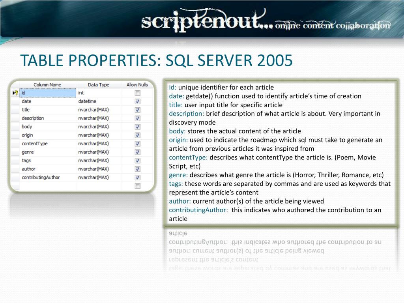Click the 'origin:' label in description box
Viewport: 404px width, 303px height.
coord(178,140)
